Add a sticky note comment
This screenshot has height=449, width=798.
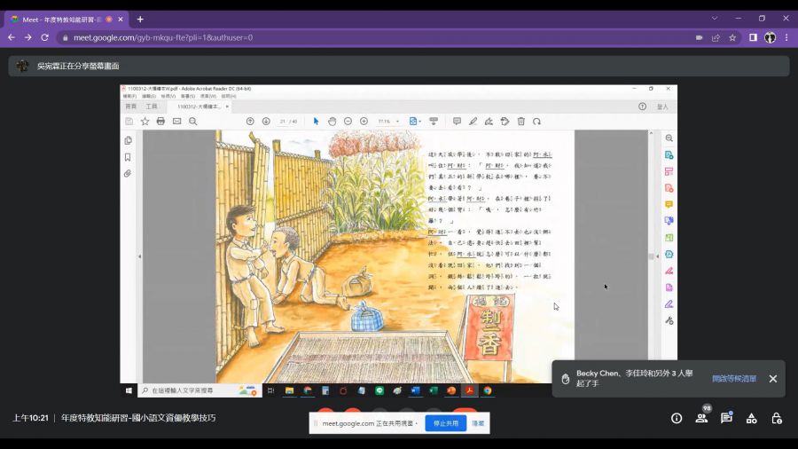[x=457, y=122]
